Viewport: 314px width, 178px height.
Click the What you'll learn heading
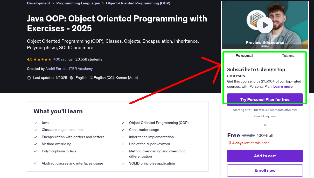tap(58, 112)
